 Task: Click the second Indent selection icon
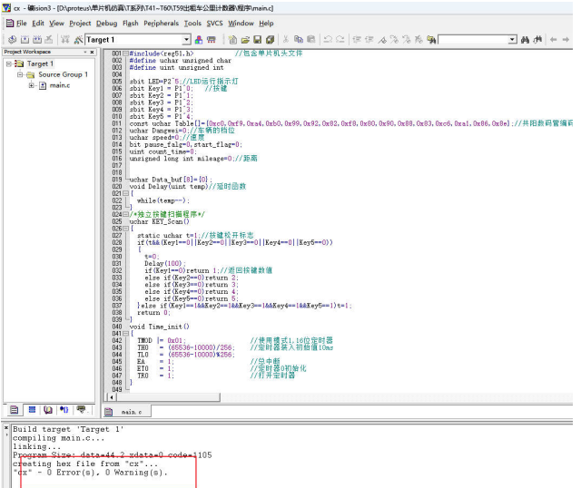369,40
